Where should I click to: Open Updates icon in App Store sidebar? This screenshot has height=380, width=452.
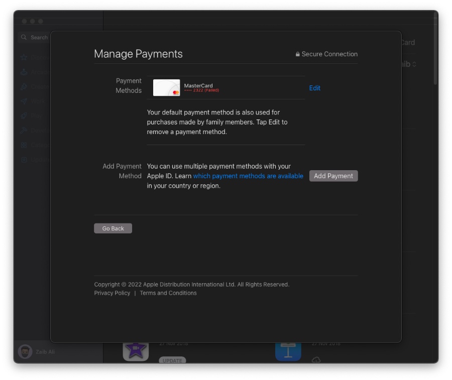point(24,160)
